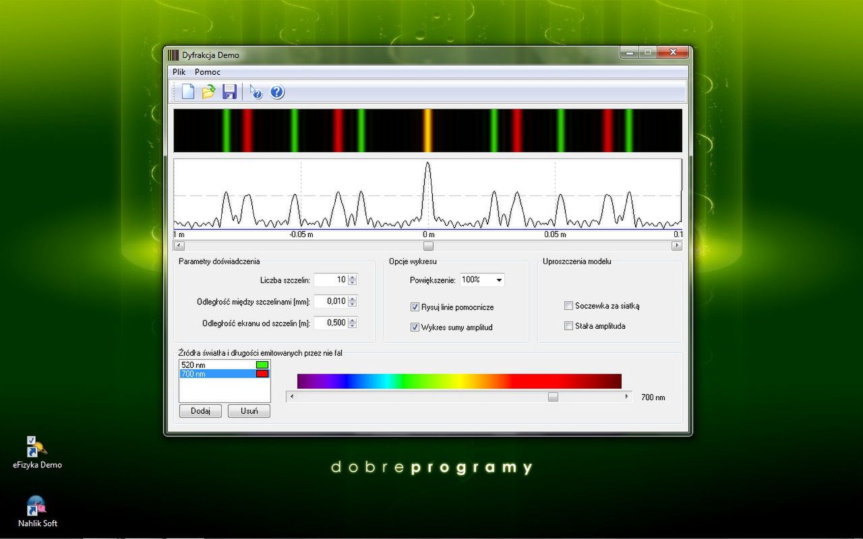Click the central orange diffraction fringe
The image size is (863, 539).
point(427,130)
